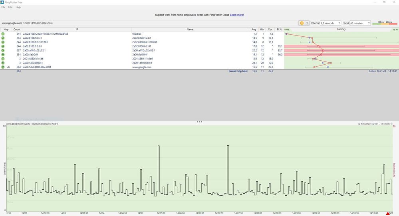The image size is (399, 216).
Task: Follow the Learn more! link
Action: coord(237,15)
